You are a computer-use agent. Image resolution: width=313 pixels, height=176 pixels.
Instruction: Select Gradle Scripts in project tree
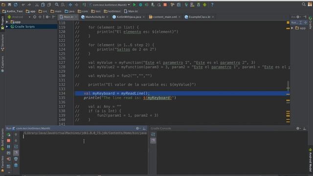pos(24,26)
